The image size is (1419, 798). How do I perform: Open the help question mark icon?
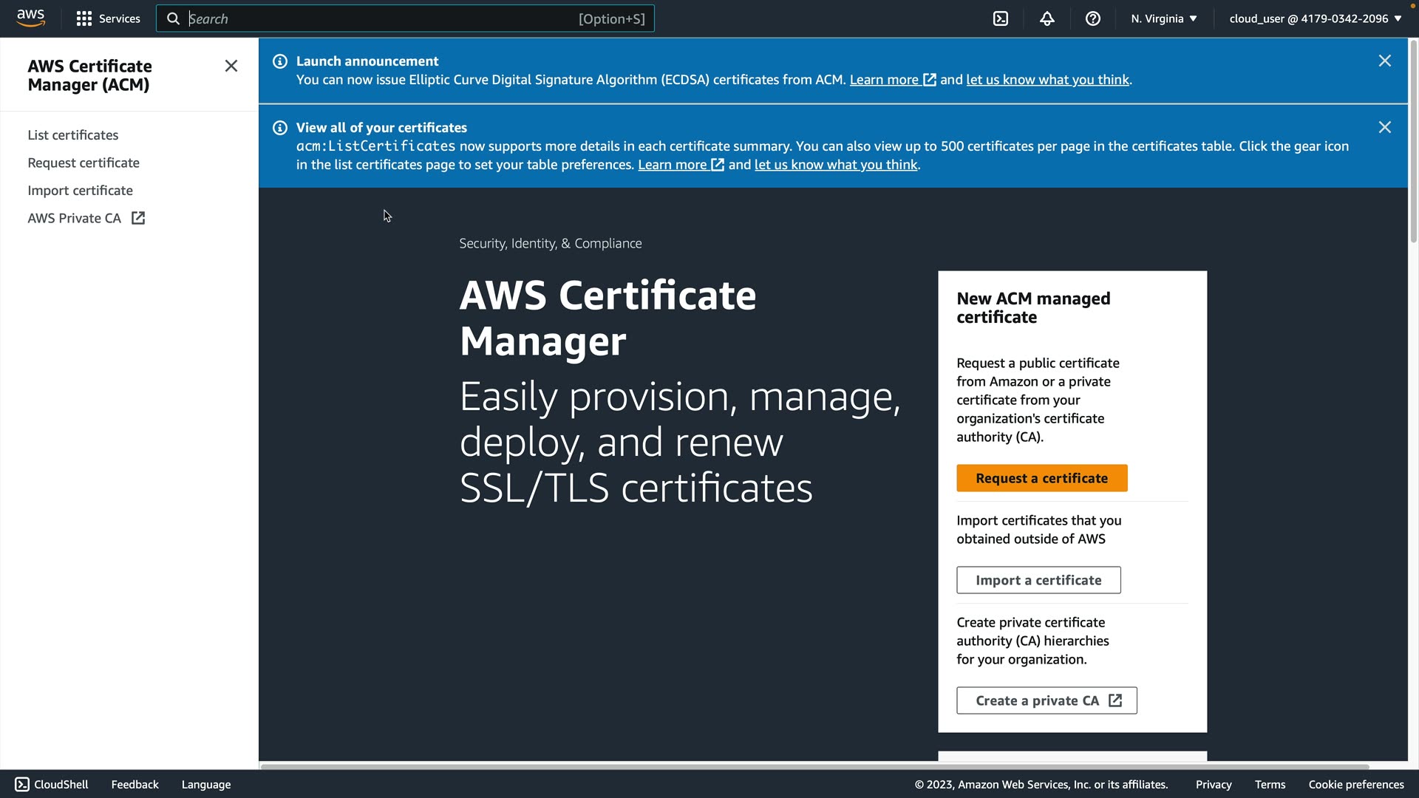(x=1092, y=18)
